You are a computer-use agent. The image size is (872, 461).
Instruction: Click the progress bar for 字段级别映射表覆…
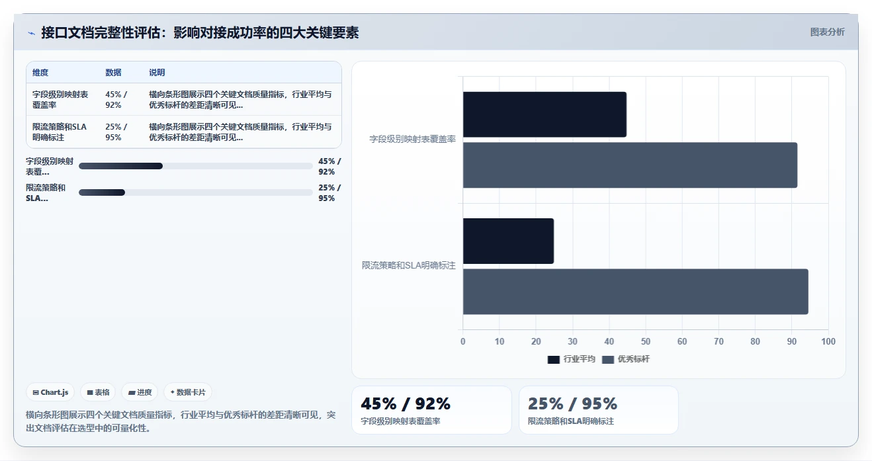coord(196,166)
